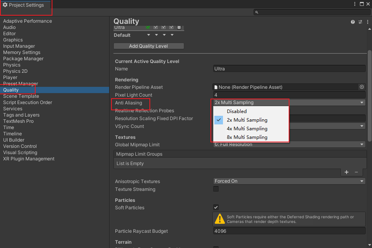Screen dimensions: 372x248
Task: Open UI Builder settings
Action: click(x=14, y=140)
